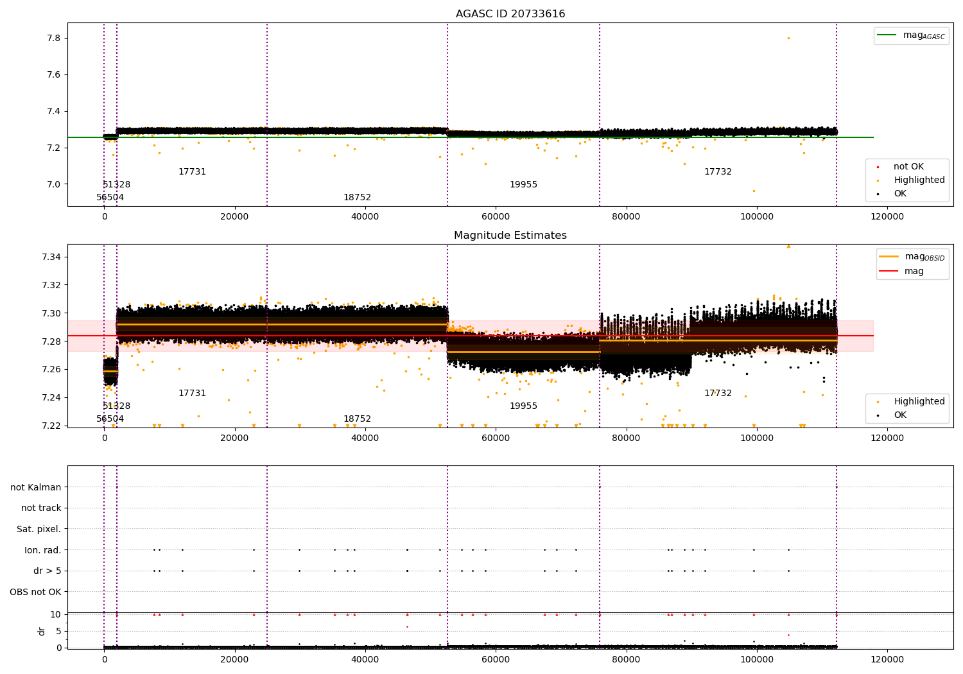Click the 'Magnitude Estimates' plot title
Viewport: 963px width, 674px height.
510,236
